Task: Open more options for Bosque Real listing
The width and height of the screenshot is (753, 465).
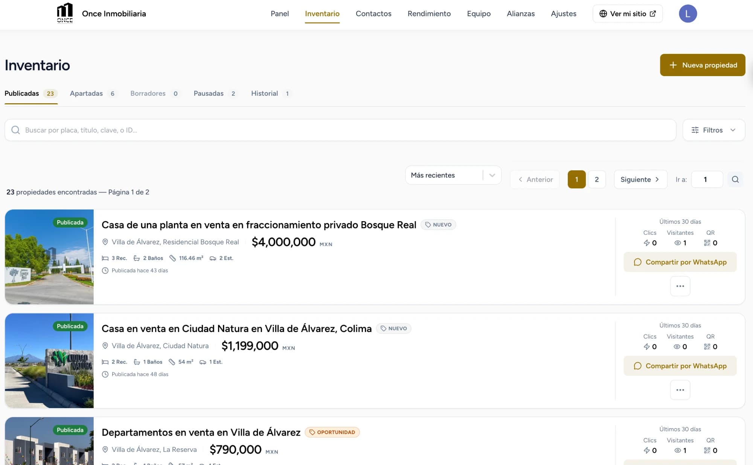Action: click(x=680, y=286)
